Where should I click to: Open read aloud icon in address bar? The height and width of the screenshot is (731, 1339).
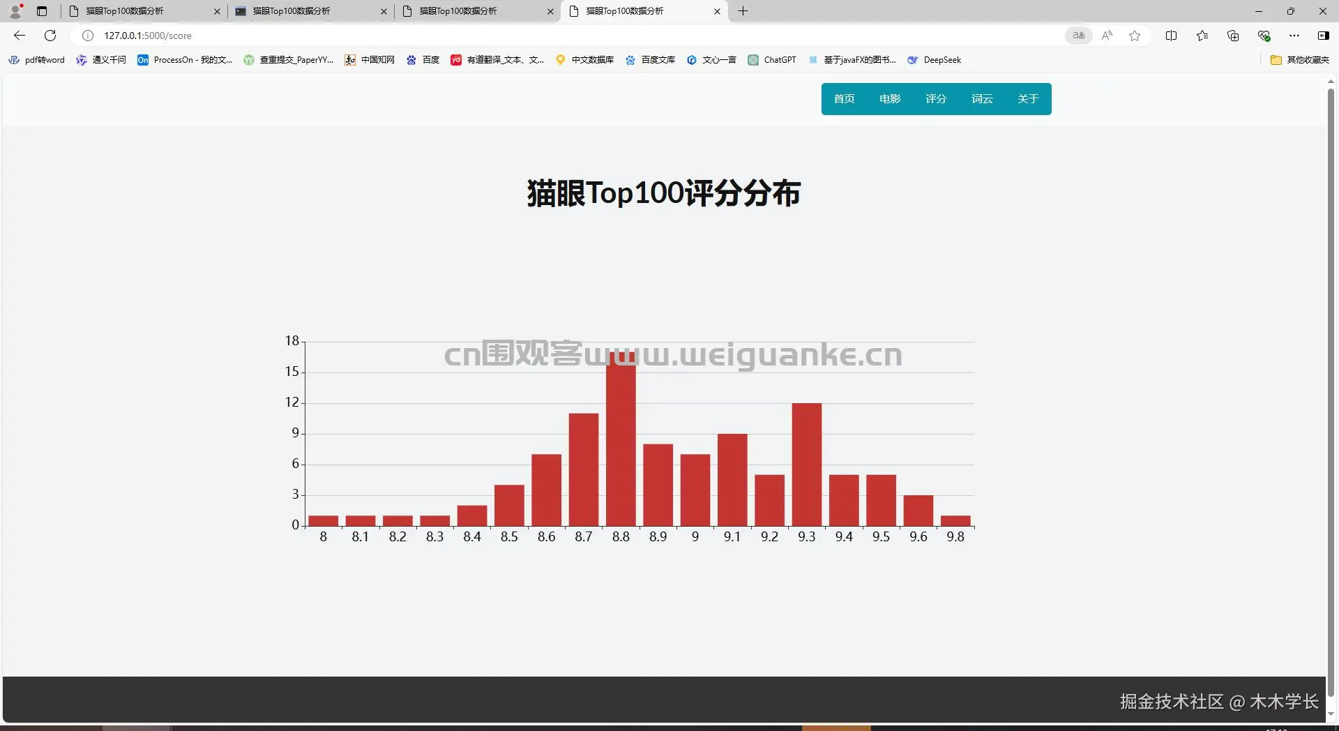pyautogui.click(x=1107, y=36)
